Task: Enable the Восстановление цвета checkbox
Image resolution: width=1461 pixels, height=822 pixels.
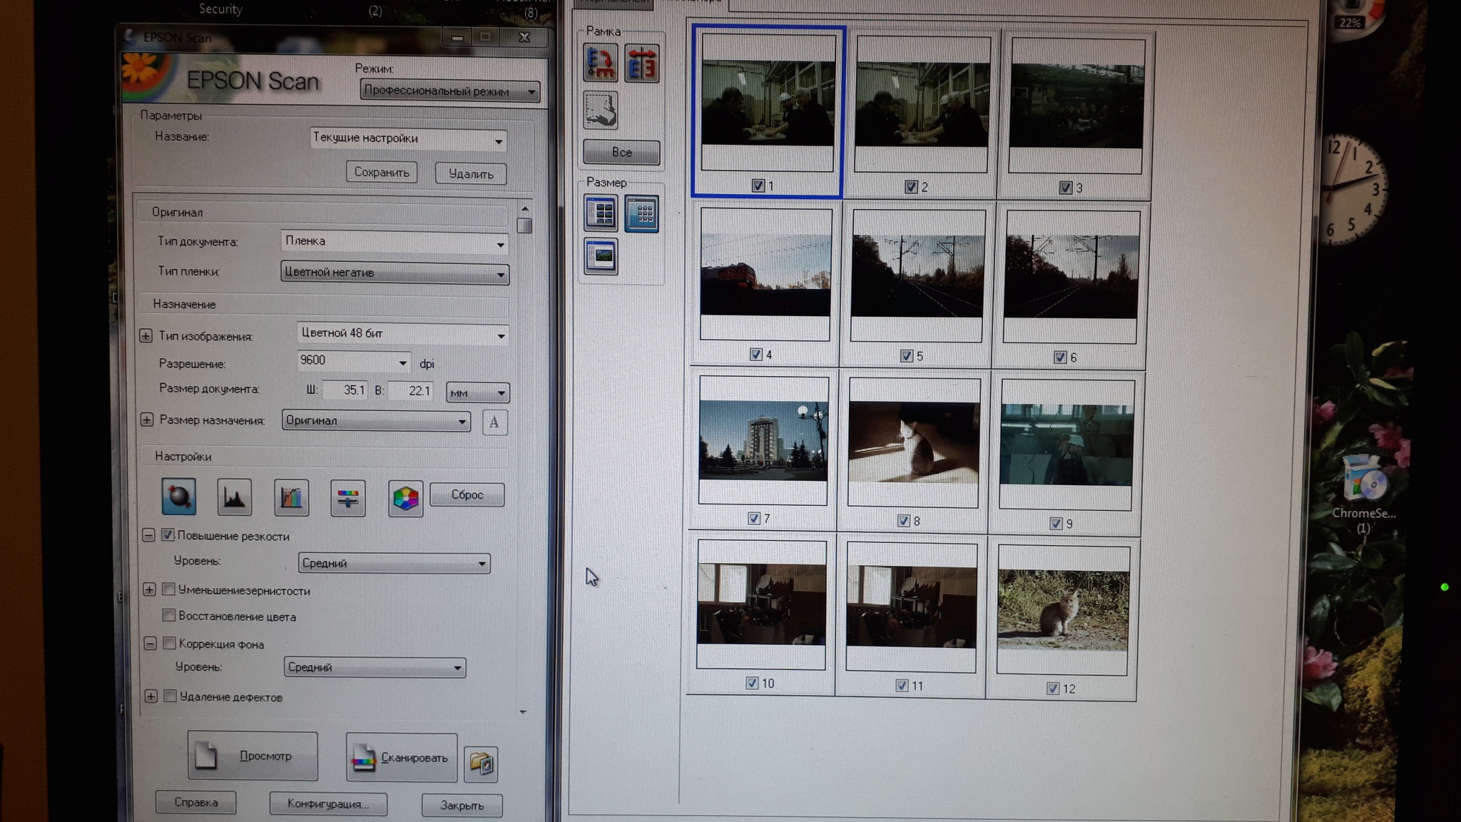Action: point(168,615)
